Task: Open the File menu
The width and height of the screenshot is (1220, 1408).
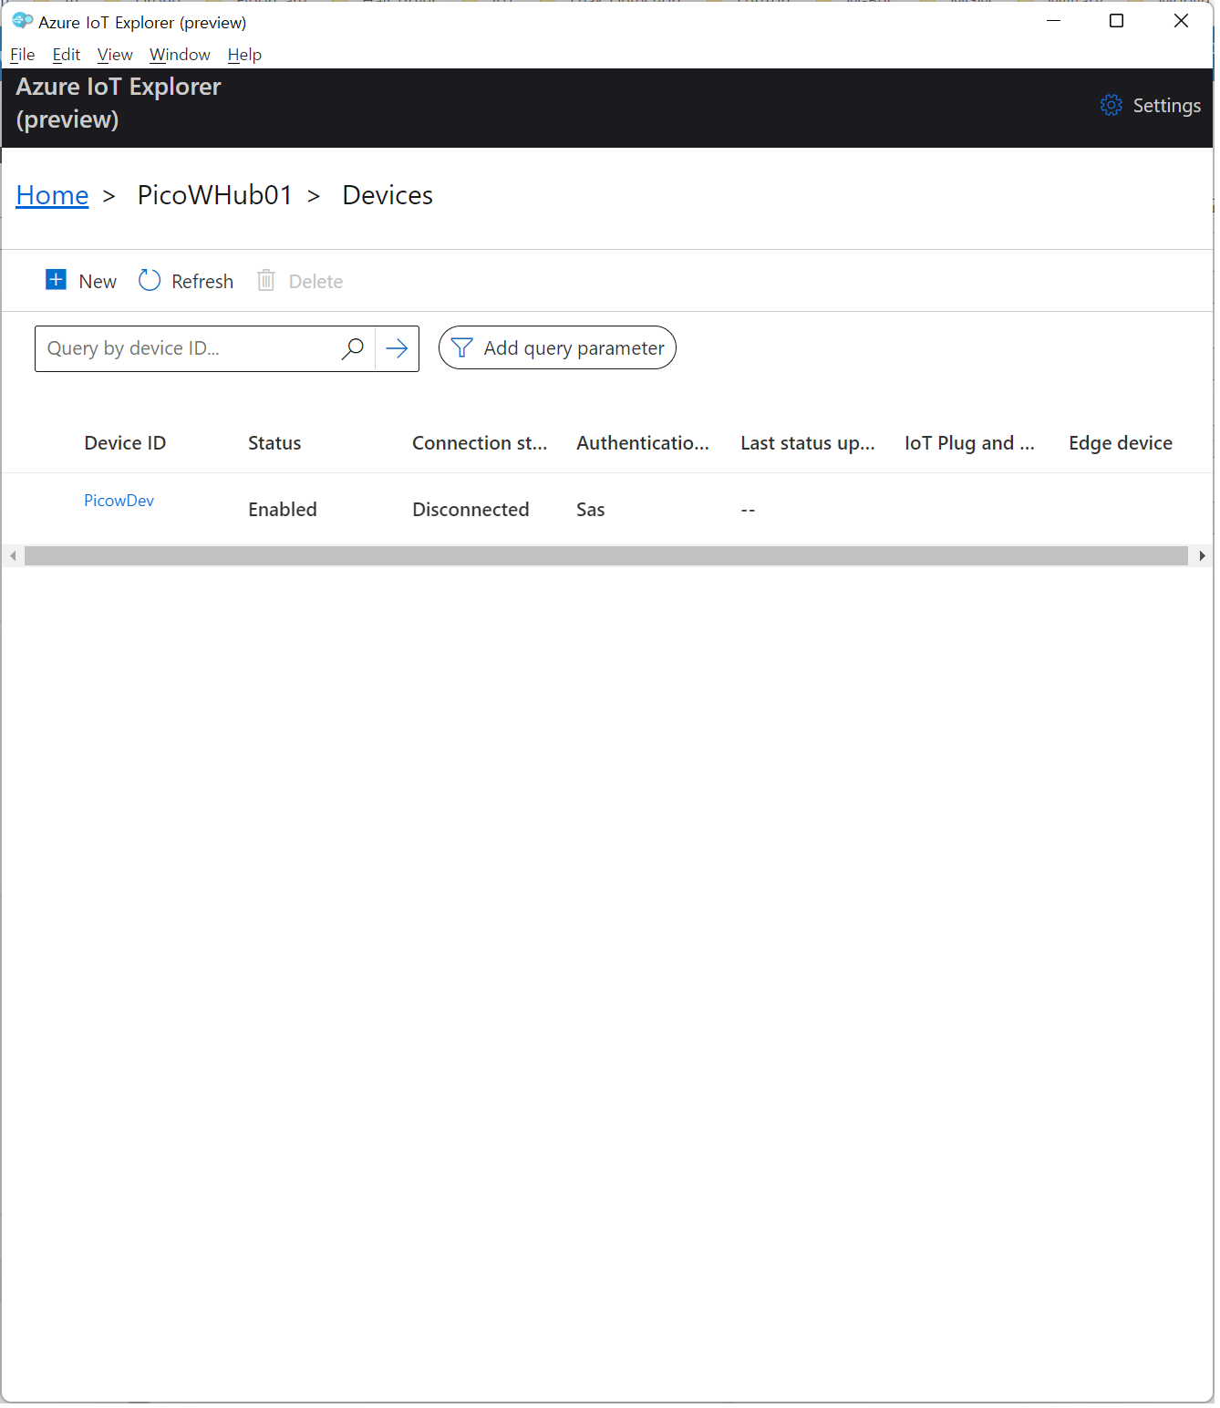Action: [22, 55]
